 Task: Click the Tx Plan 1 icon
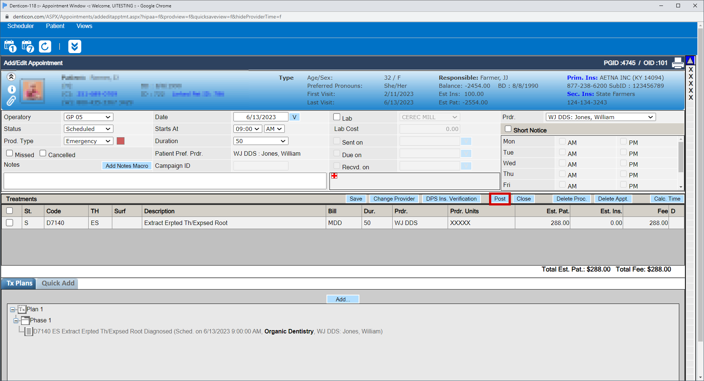(22, 309)
